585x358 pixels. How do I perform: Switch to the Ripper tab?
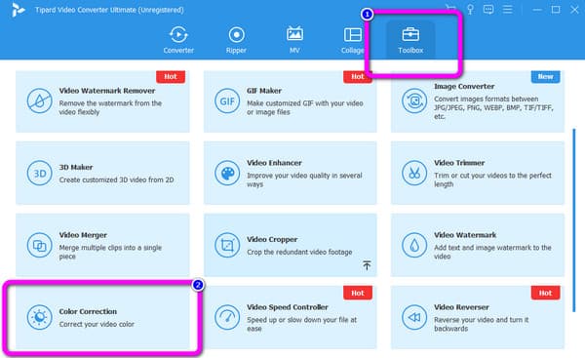(x=236, y=40)
